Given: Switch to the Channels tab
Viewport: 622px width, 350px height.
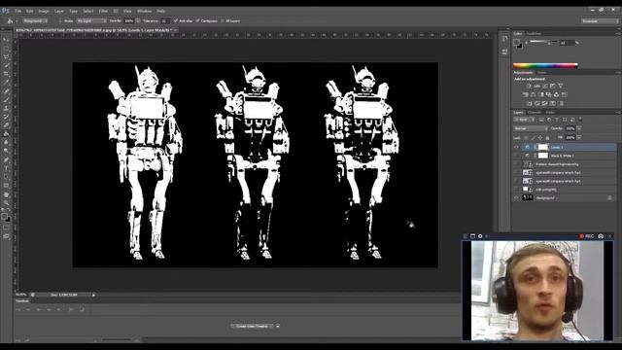Looking at the screenshot, I should (534, 113).
